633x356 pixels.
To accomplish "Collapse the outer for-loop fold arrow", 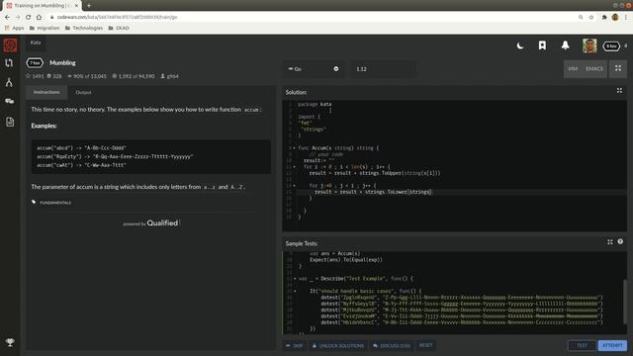I will point(294,167).
